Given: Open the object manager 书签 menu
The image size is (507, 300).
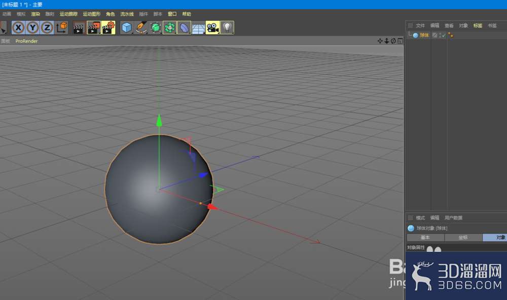Looking at the screenshot, I should 492,25.
